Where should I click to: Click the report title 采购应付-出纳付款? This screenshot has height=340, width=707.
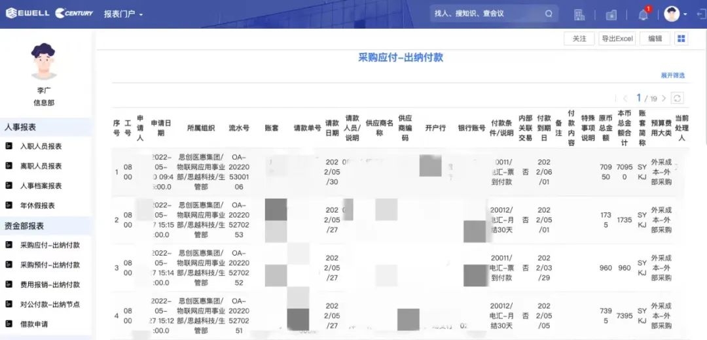point(401,58)
